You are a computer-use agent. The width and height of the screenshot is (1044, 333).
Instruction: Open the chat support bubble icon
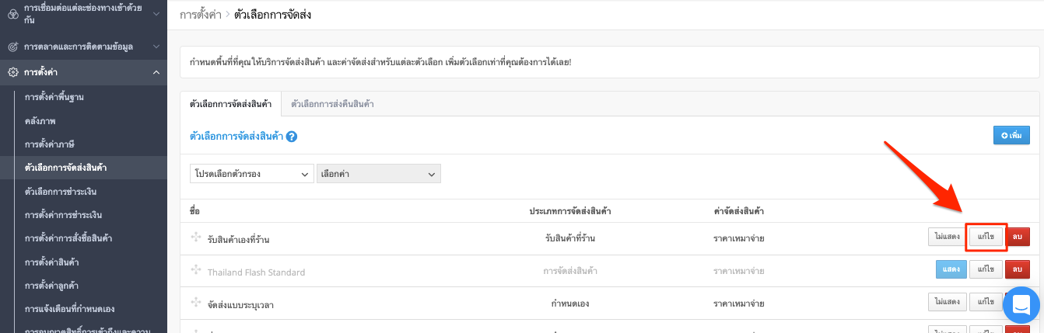point(1021,305)
